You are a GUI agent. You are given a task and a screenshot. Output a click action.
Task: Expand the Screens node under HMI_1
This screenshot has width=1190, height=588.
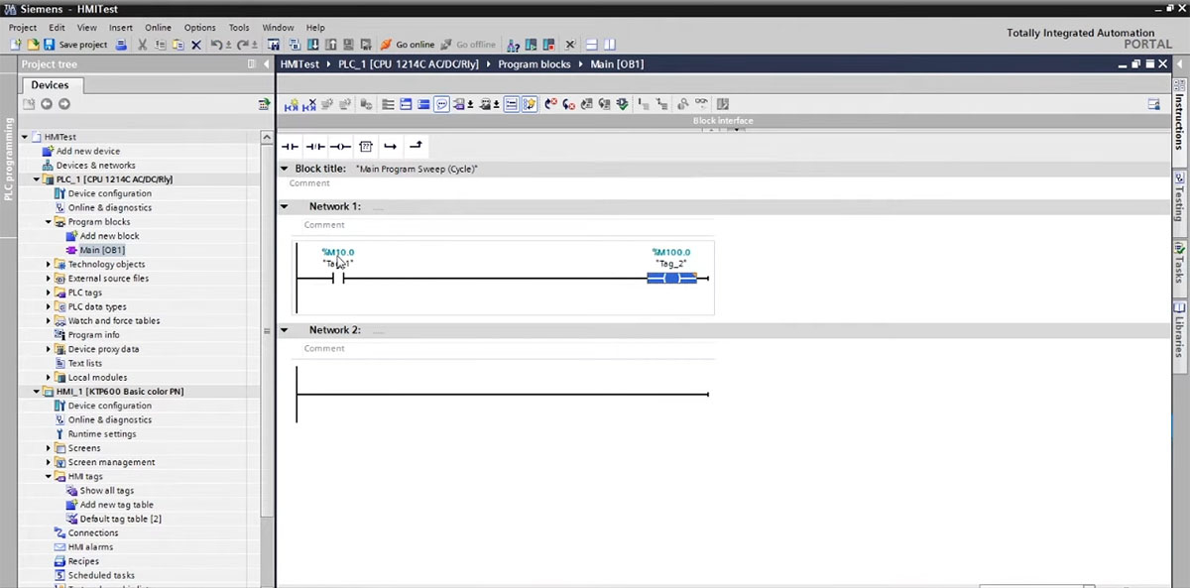tap(49, 448)
